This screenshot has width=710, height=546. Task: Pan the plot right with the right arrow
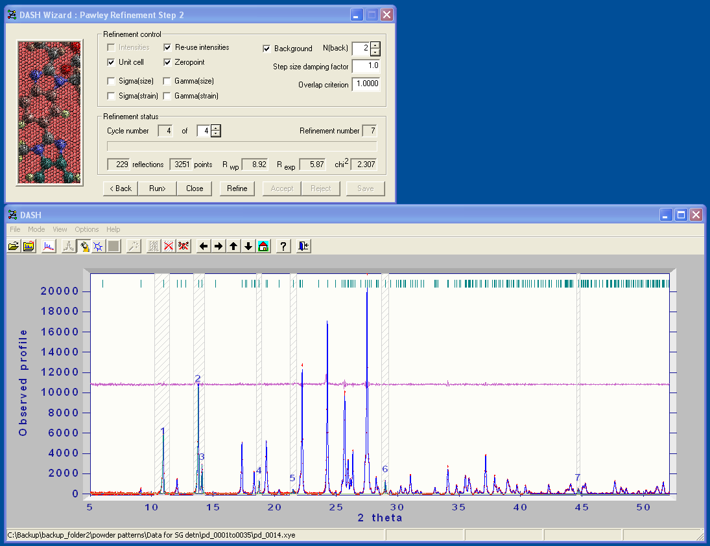click(x=219, y=246)
